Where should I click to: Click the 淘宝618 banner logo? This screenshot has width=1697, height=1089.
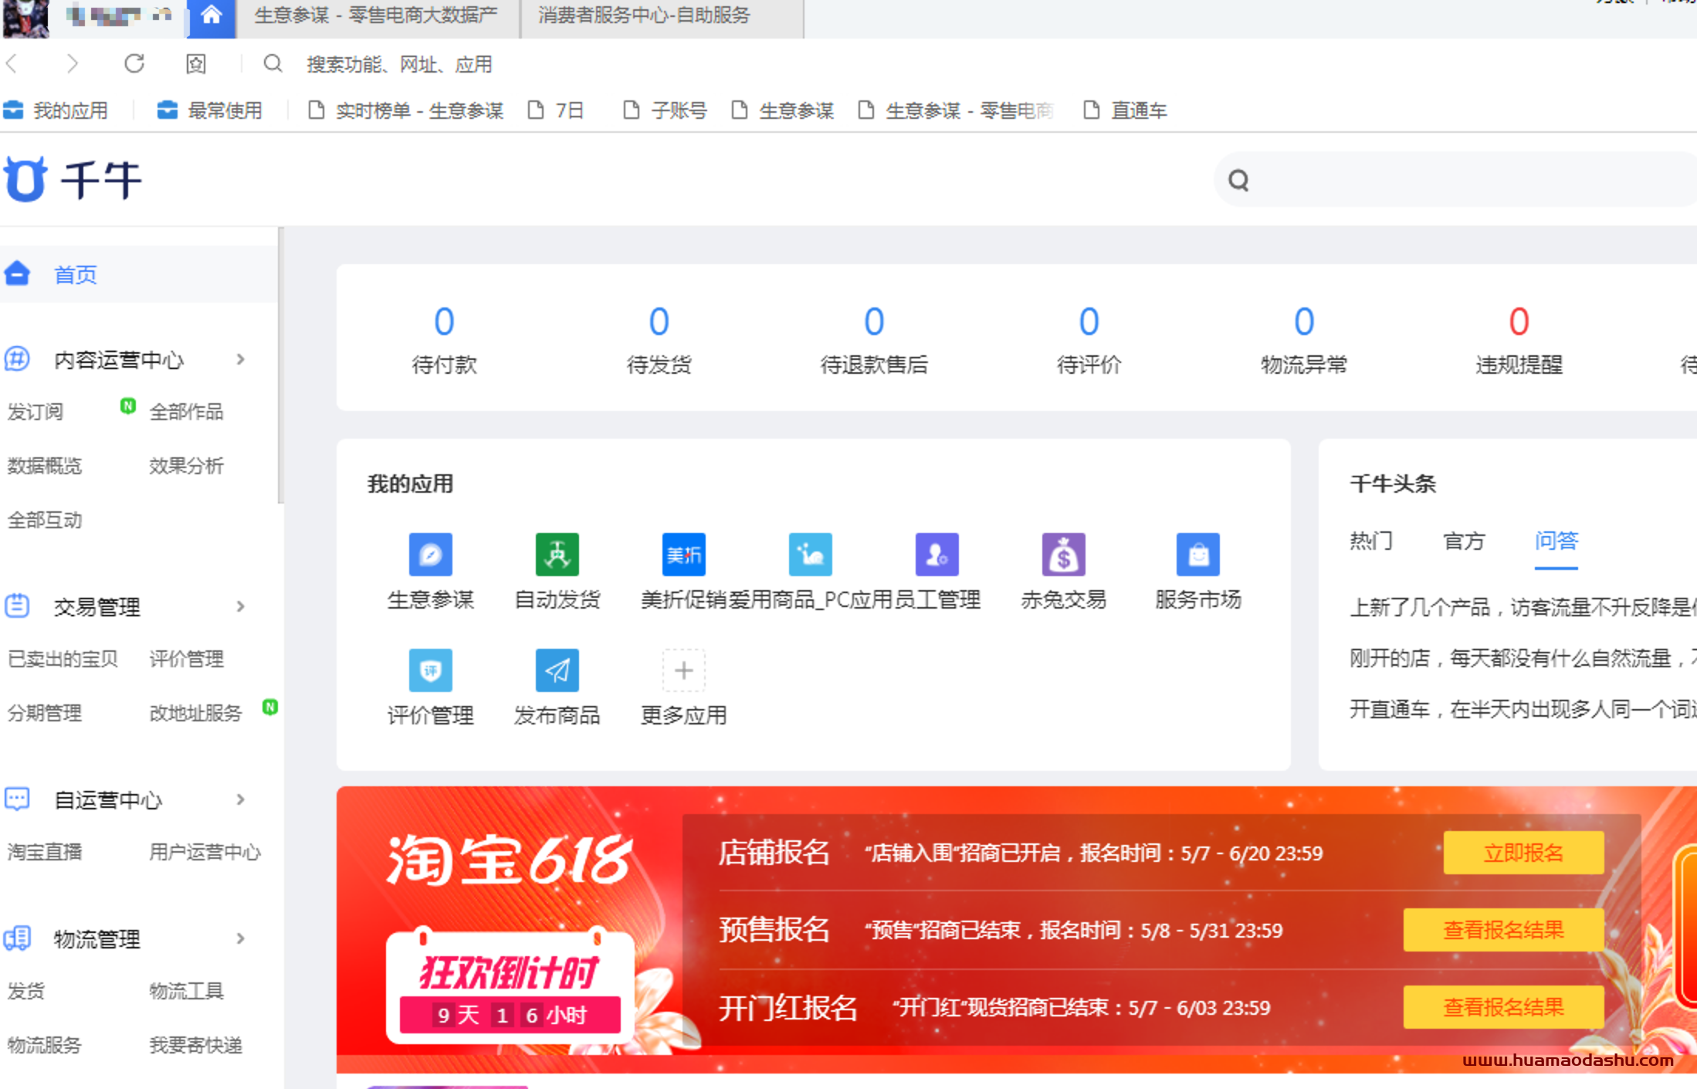point(510,859)
